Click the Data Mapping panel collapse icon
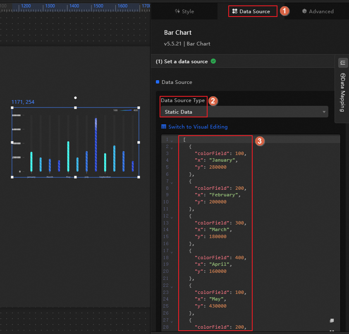349x334 pixels. (342, 63)
